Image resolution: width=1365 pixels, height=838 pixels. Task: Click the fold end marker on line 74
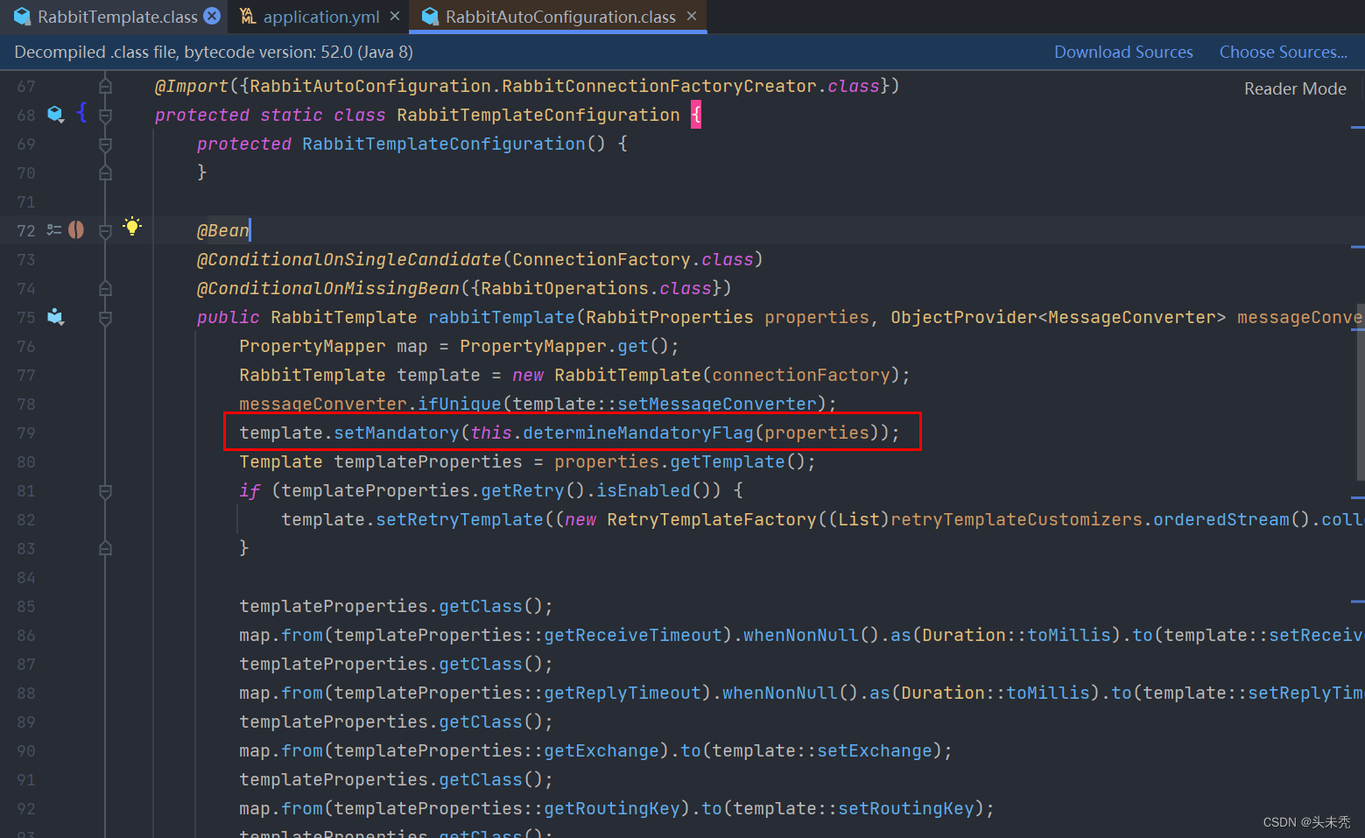tap(105, 288)
